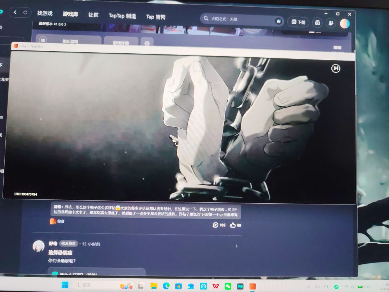Open the pinned post text starting with 辞繁
The height and width of the screenshot is (292, 389).
[146, 211]
